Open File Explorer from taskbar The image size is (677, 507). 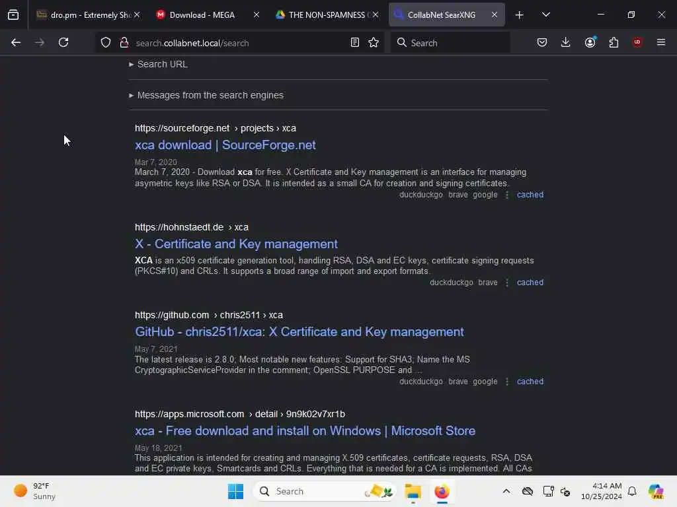click(413, 491)
